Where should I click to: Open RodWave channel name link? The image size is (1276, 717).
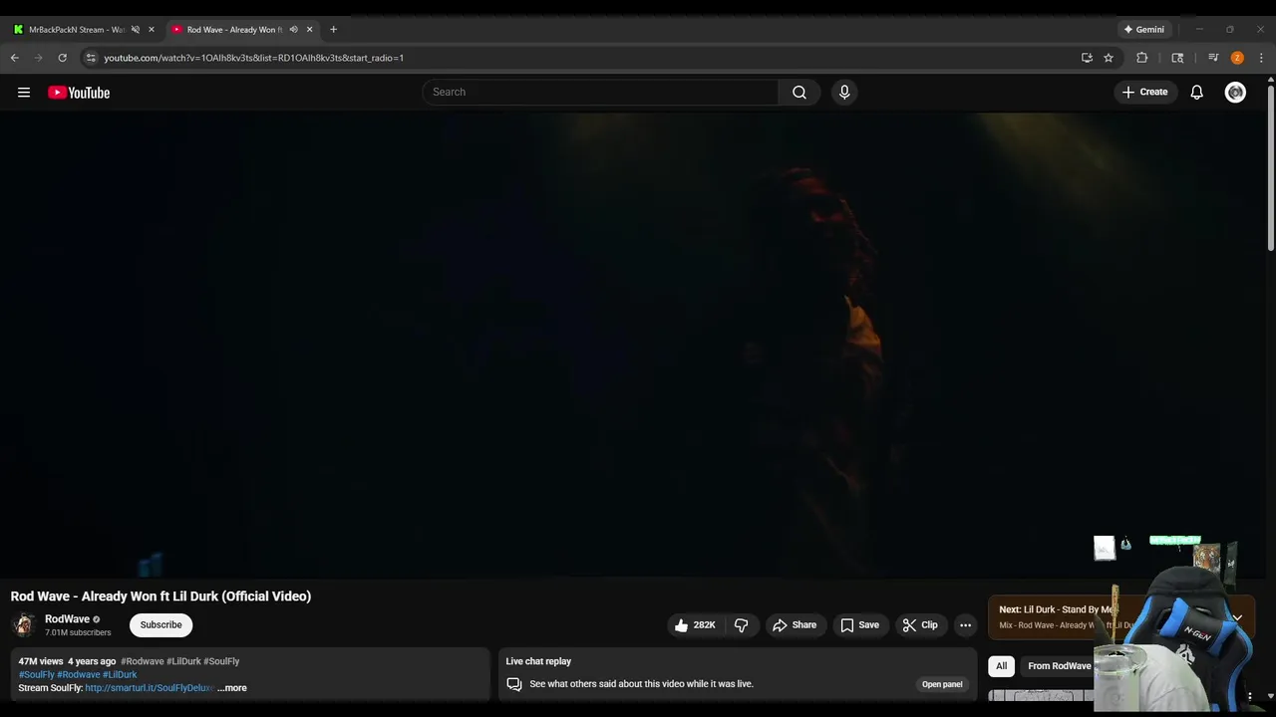click(x=67, y=619)
